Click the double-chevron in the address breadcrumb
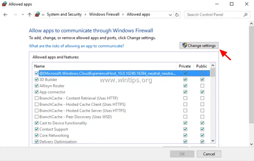This screenshot has height=161, width=254. point(43,15)
